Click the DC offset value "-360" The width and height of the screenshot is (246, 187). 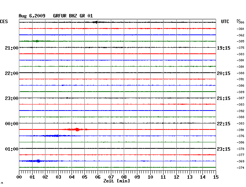pos(240,29)
